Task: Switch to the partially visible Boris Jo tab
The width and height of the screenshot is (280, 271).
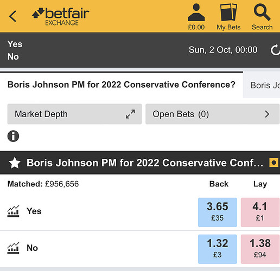Action: (262, 85)
